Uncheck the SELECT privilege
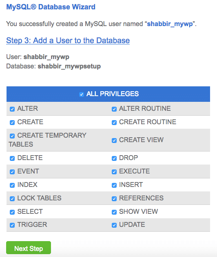 12,212
